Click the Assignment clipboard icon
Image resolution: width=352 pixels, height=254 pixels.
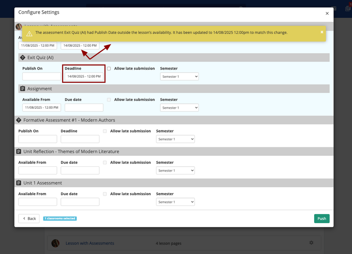click(x=23, y=89)
